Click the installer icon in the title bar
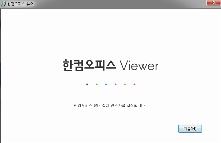The height and width of the screenshot is (143, 221). [x=3, y=4]
